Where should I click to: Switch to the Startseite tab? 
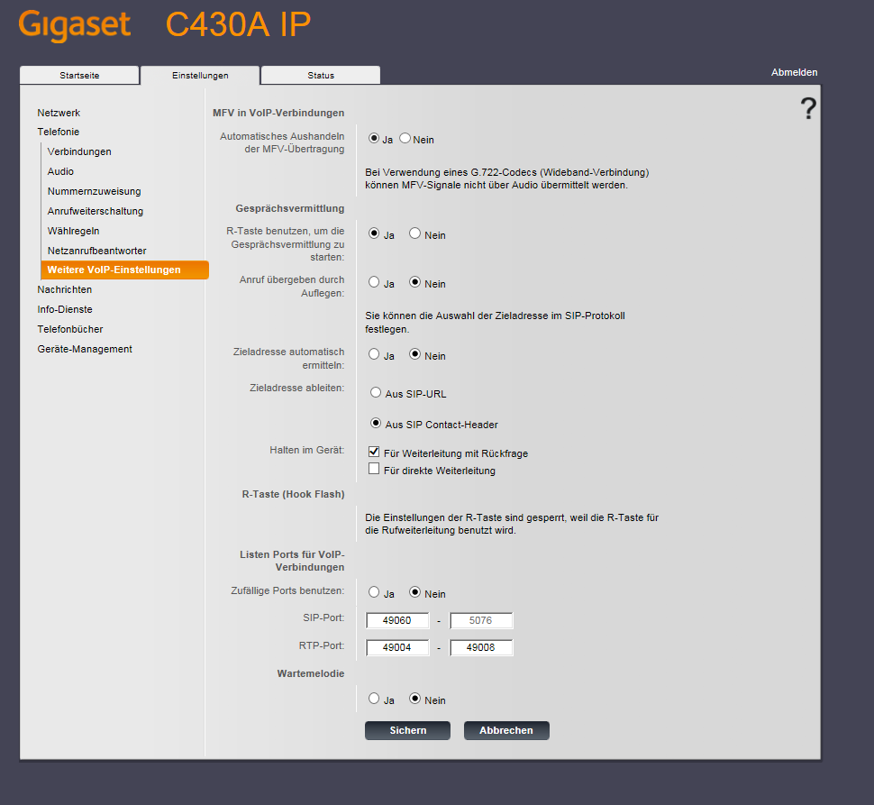pos(79,75)
